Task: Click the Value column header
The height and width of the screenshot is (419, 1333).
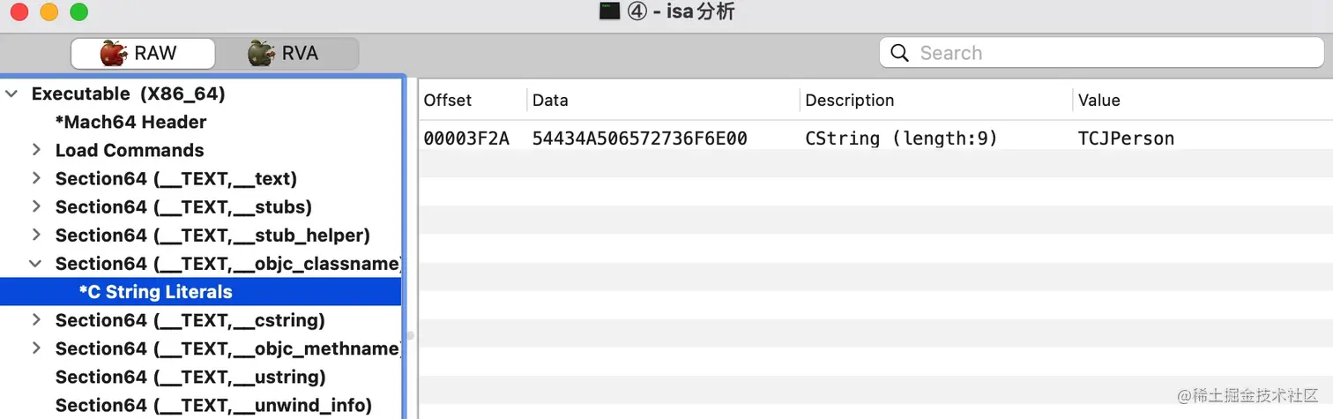Action: pos(1098,101)
